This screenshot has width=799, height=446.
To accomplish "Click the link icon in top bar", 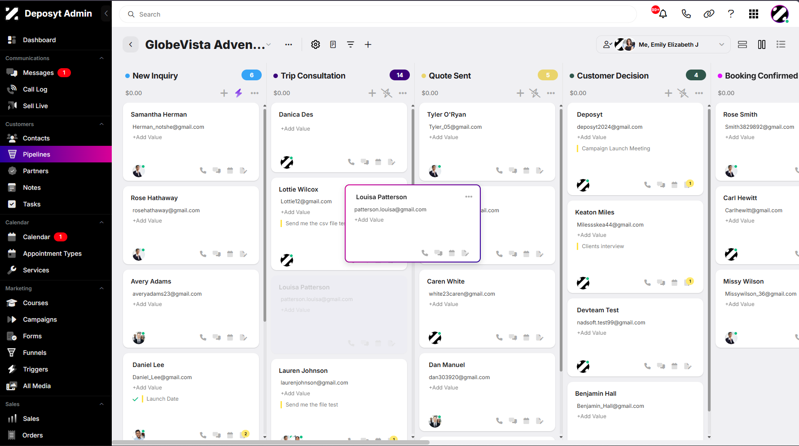I will pyautogui.click(x=709, y=14).
